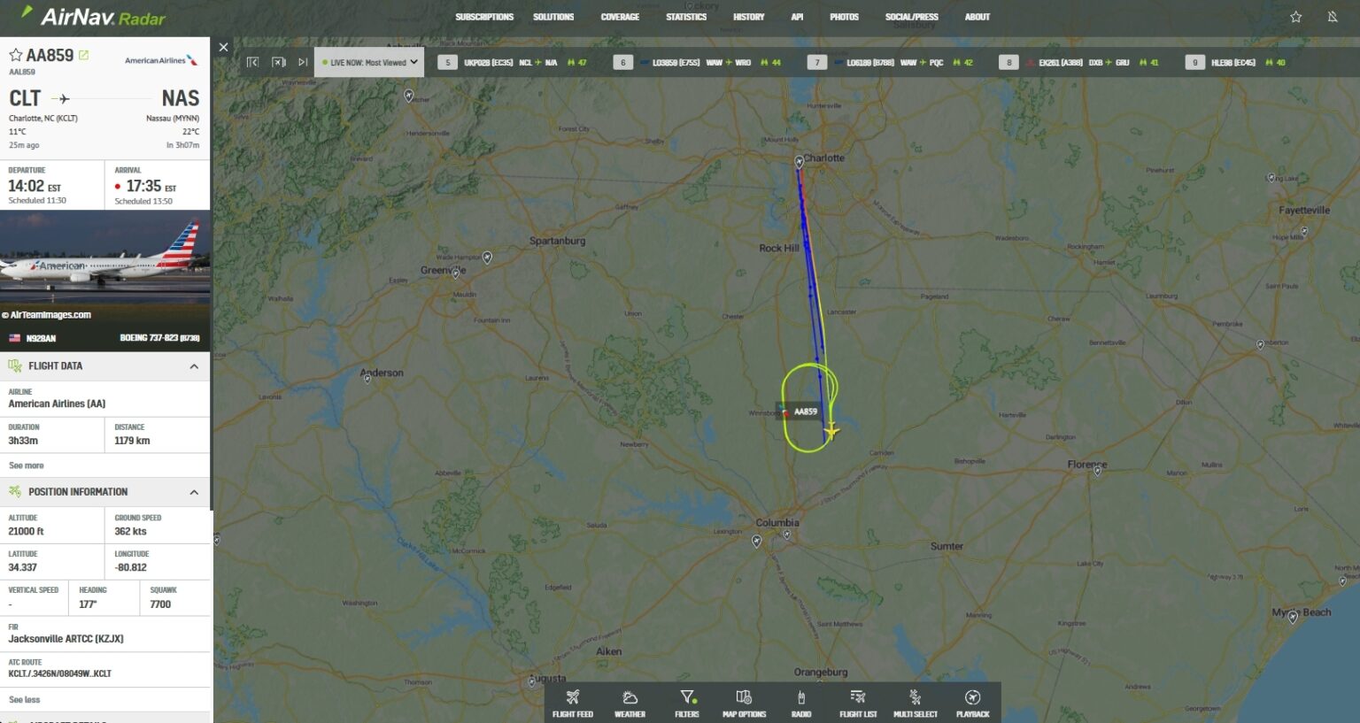This screenshot has width=1360, height=723.
Task: Open the Radio icon
Action: point(801,703)
